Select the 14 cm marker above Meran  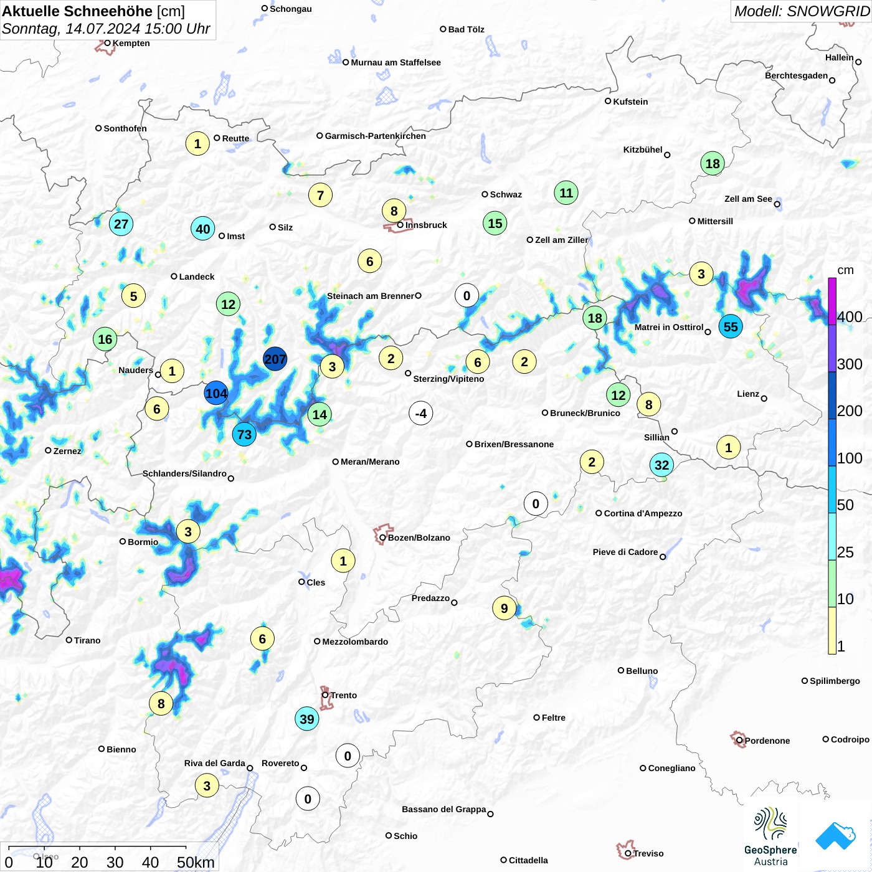pyautogui.click(x=320, y=414)
